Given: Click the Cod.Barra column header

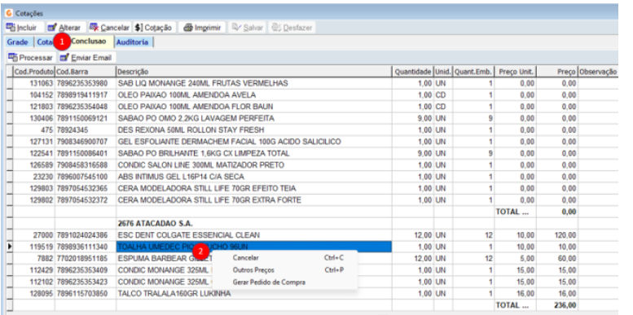Looking at the screenshot, I should [x=86, y=72].
